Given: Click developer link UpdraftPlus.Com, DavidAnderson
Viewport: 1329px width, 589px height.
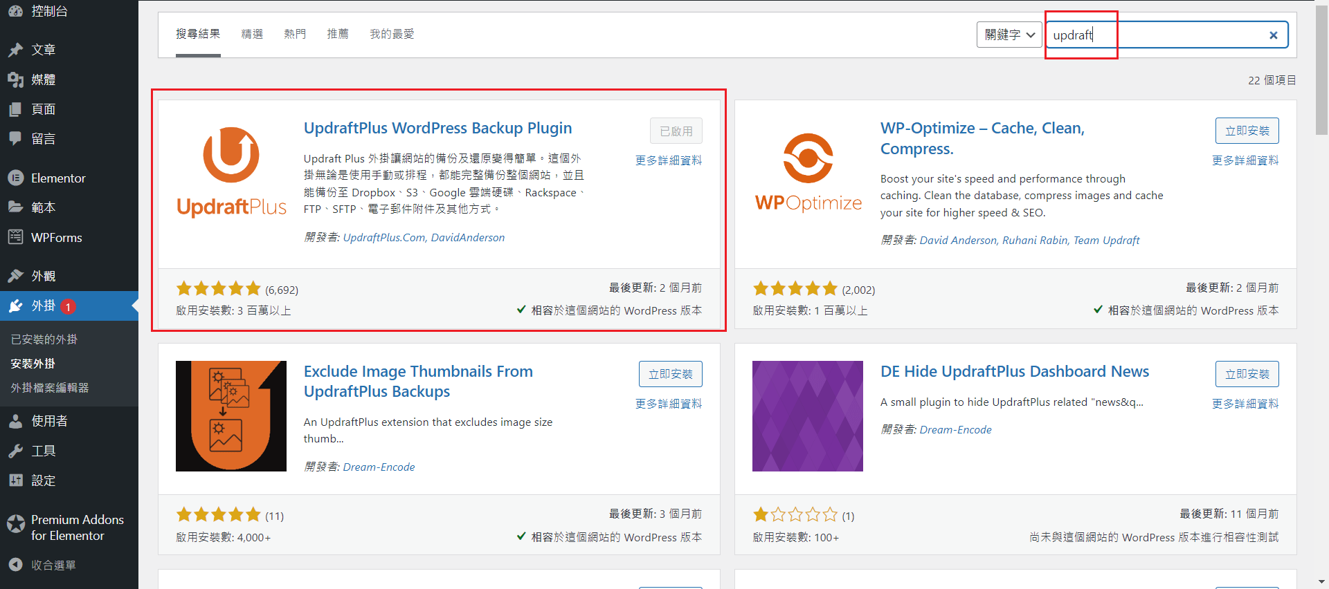Looking at the screenshot, I should click(424, 238).
